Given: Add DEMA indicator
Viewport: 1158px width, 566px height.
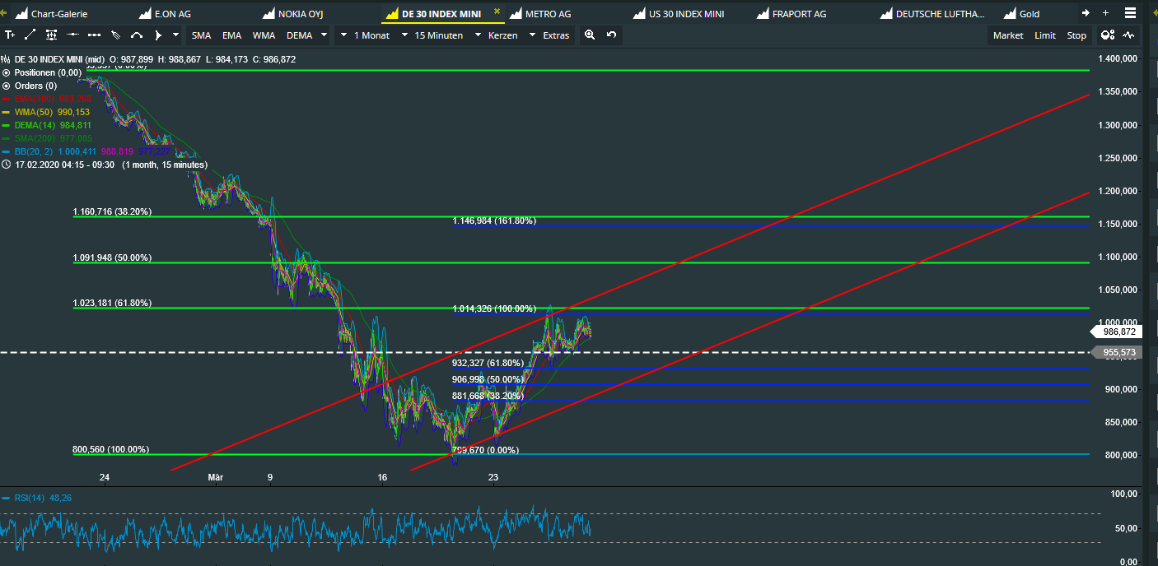Looking at the screenshot, I should point(299,35).
